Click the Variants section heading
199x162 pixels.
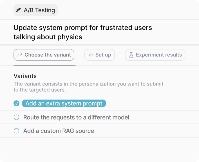click(25, 76)
